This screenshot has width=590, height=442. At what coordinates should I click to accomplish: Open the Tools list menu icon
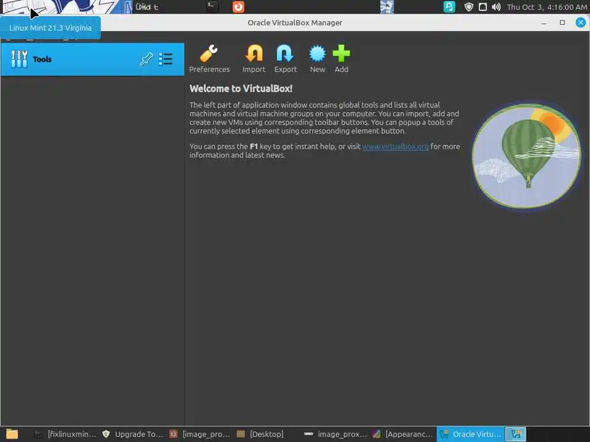click(165, 59)
